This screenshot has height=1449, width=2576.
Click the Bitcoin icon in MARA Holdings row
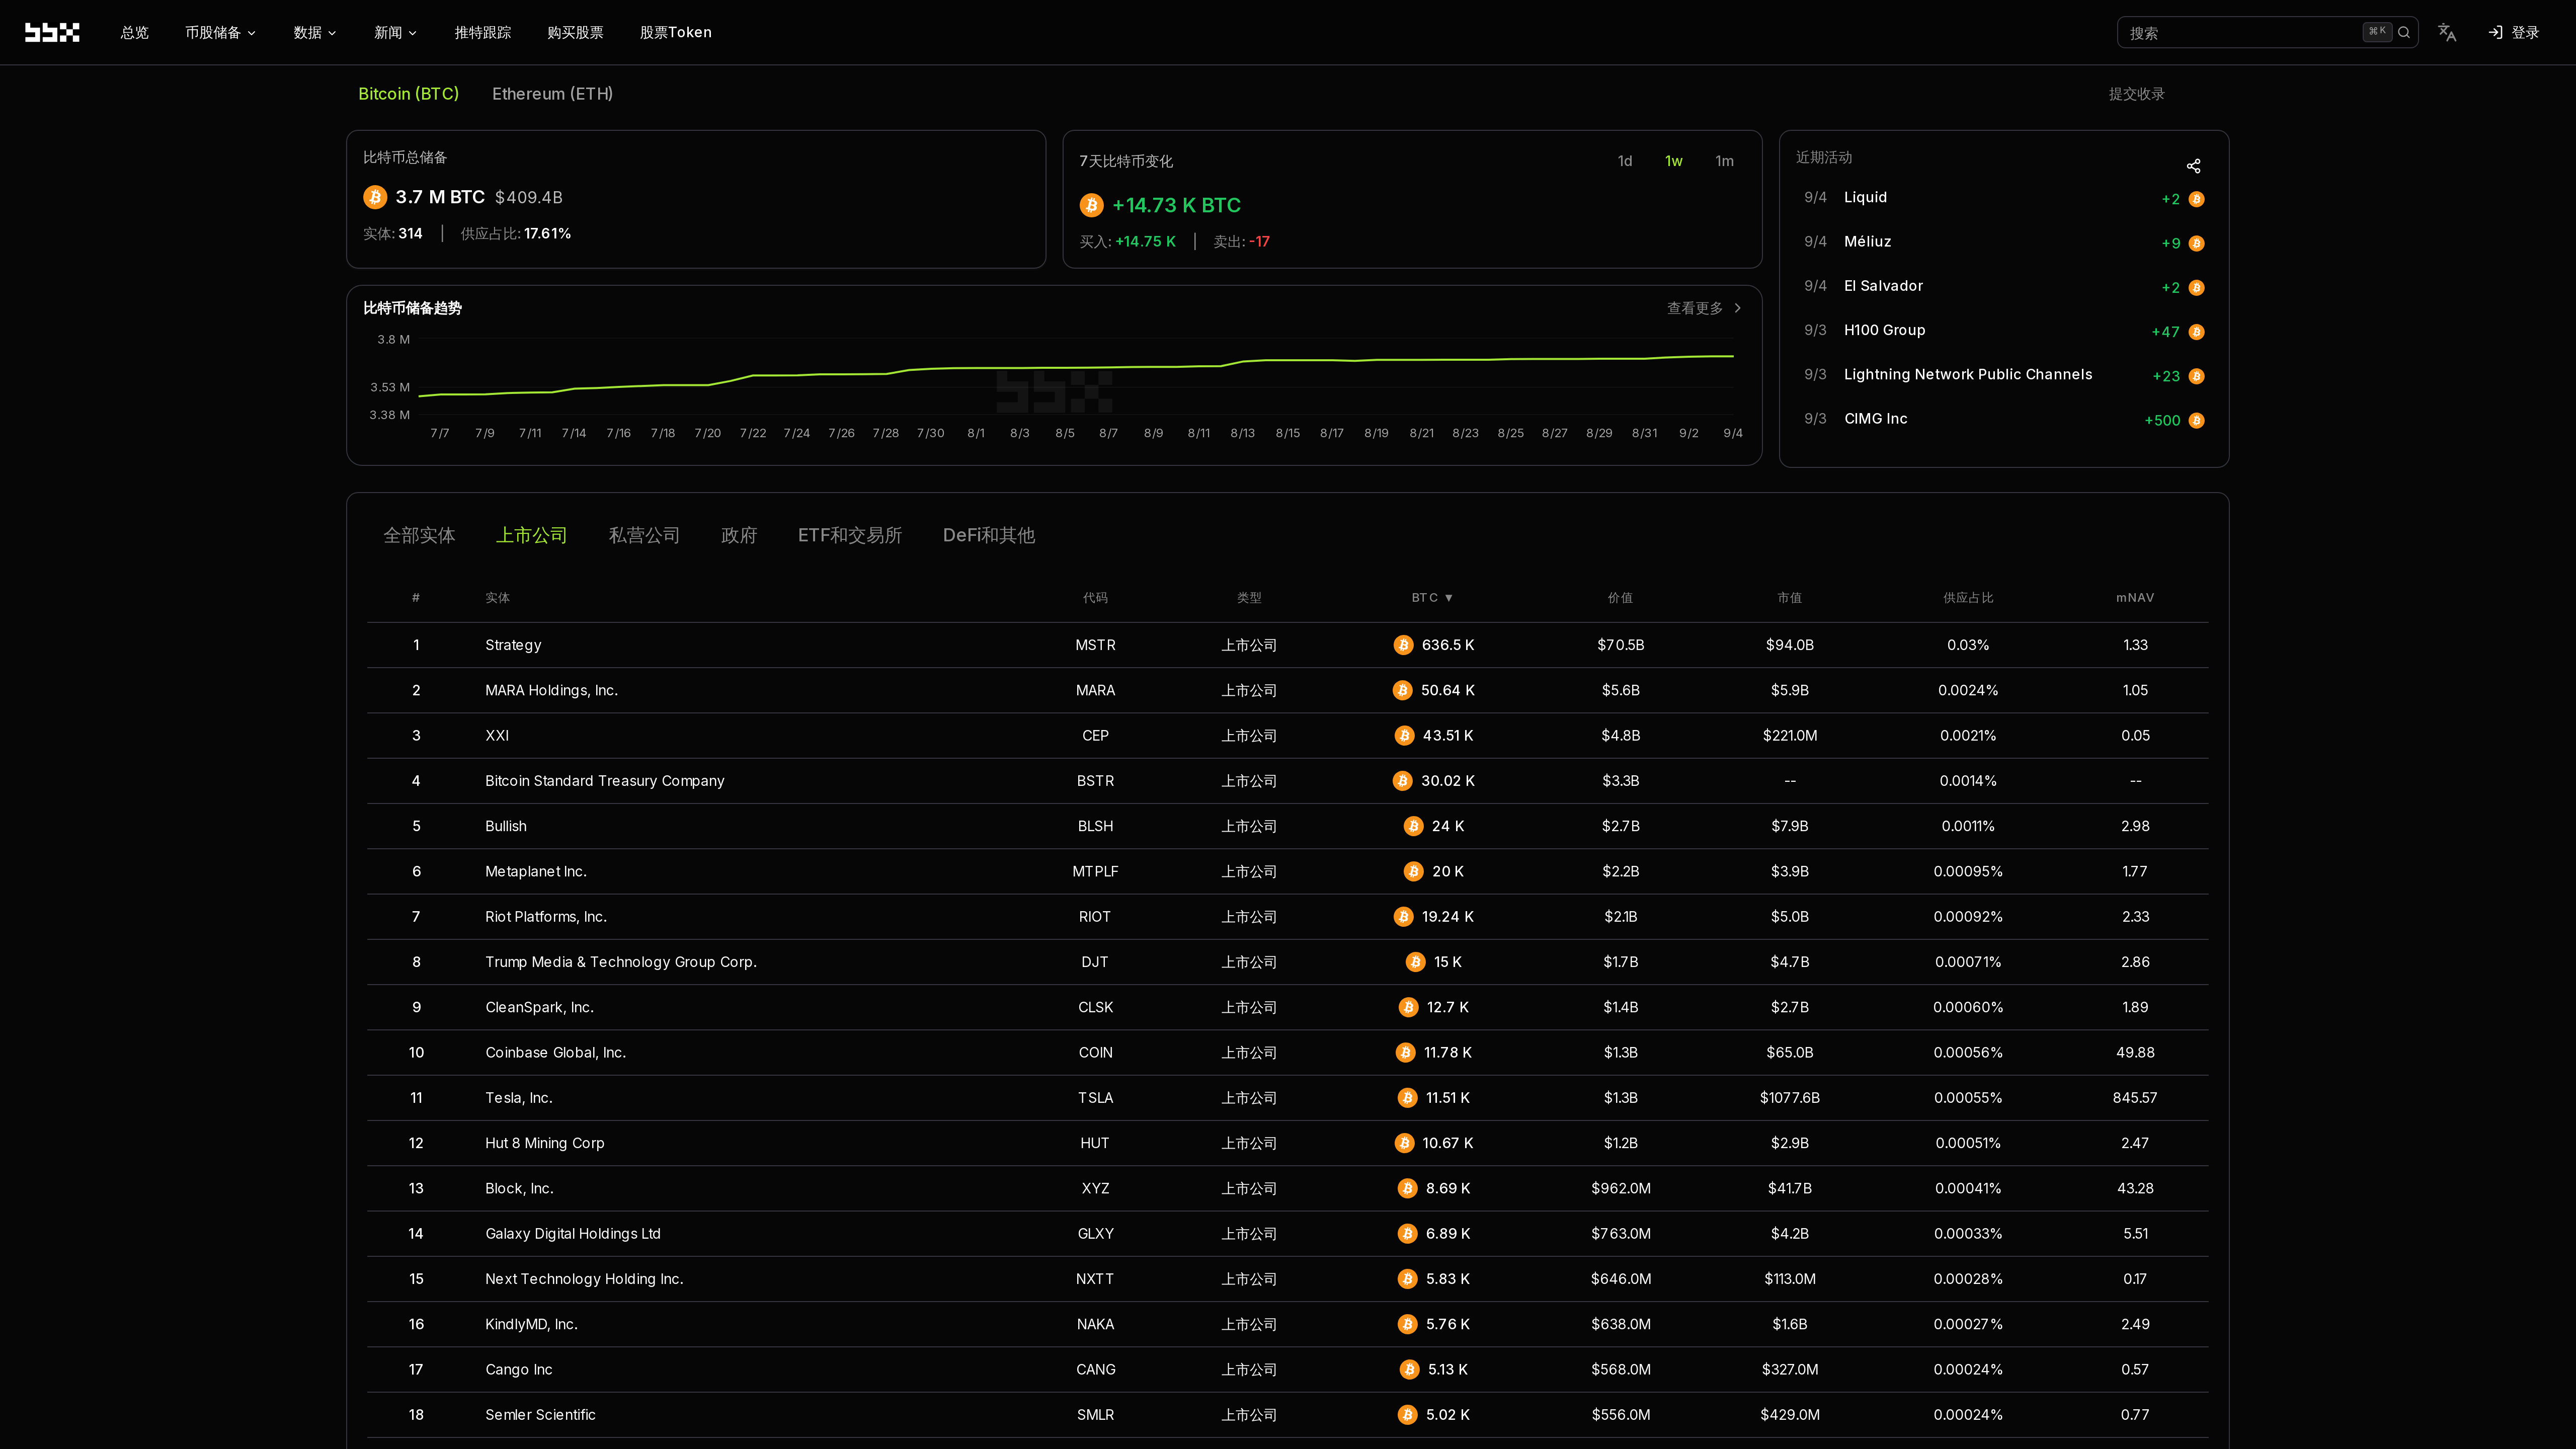(x=1402, y=690)
